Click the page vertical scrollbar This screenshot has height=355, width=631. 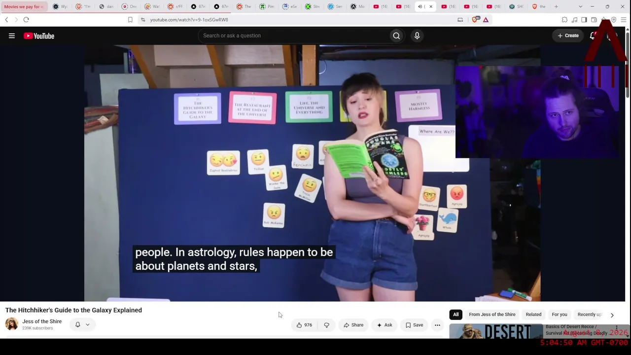(x=628, y=64)
